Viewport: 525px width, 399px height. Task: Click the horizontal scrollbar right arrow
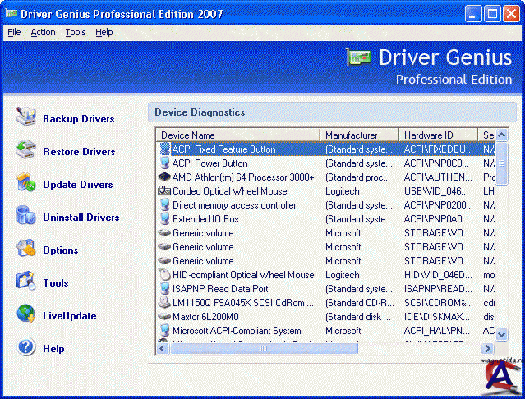(491, 349)
